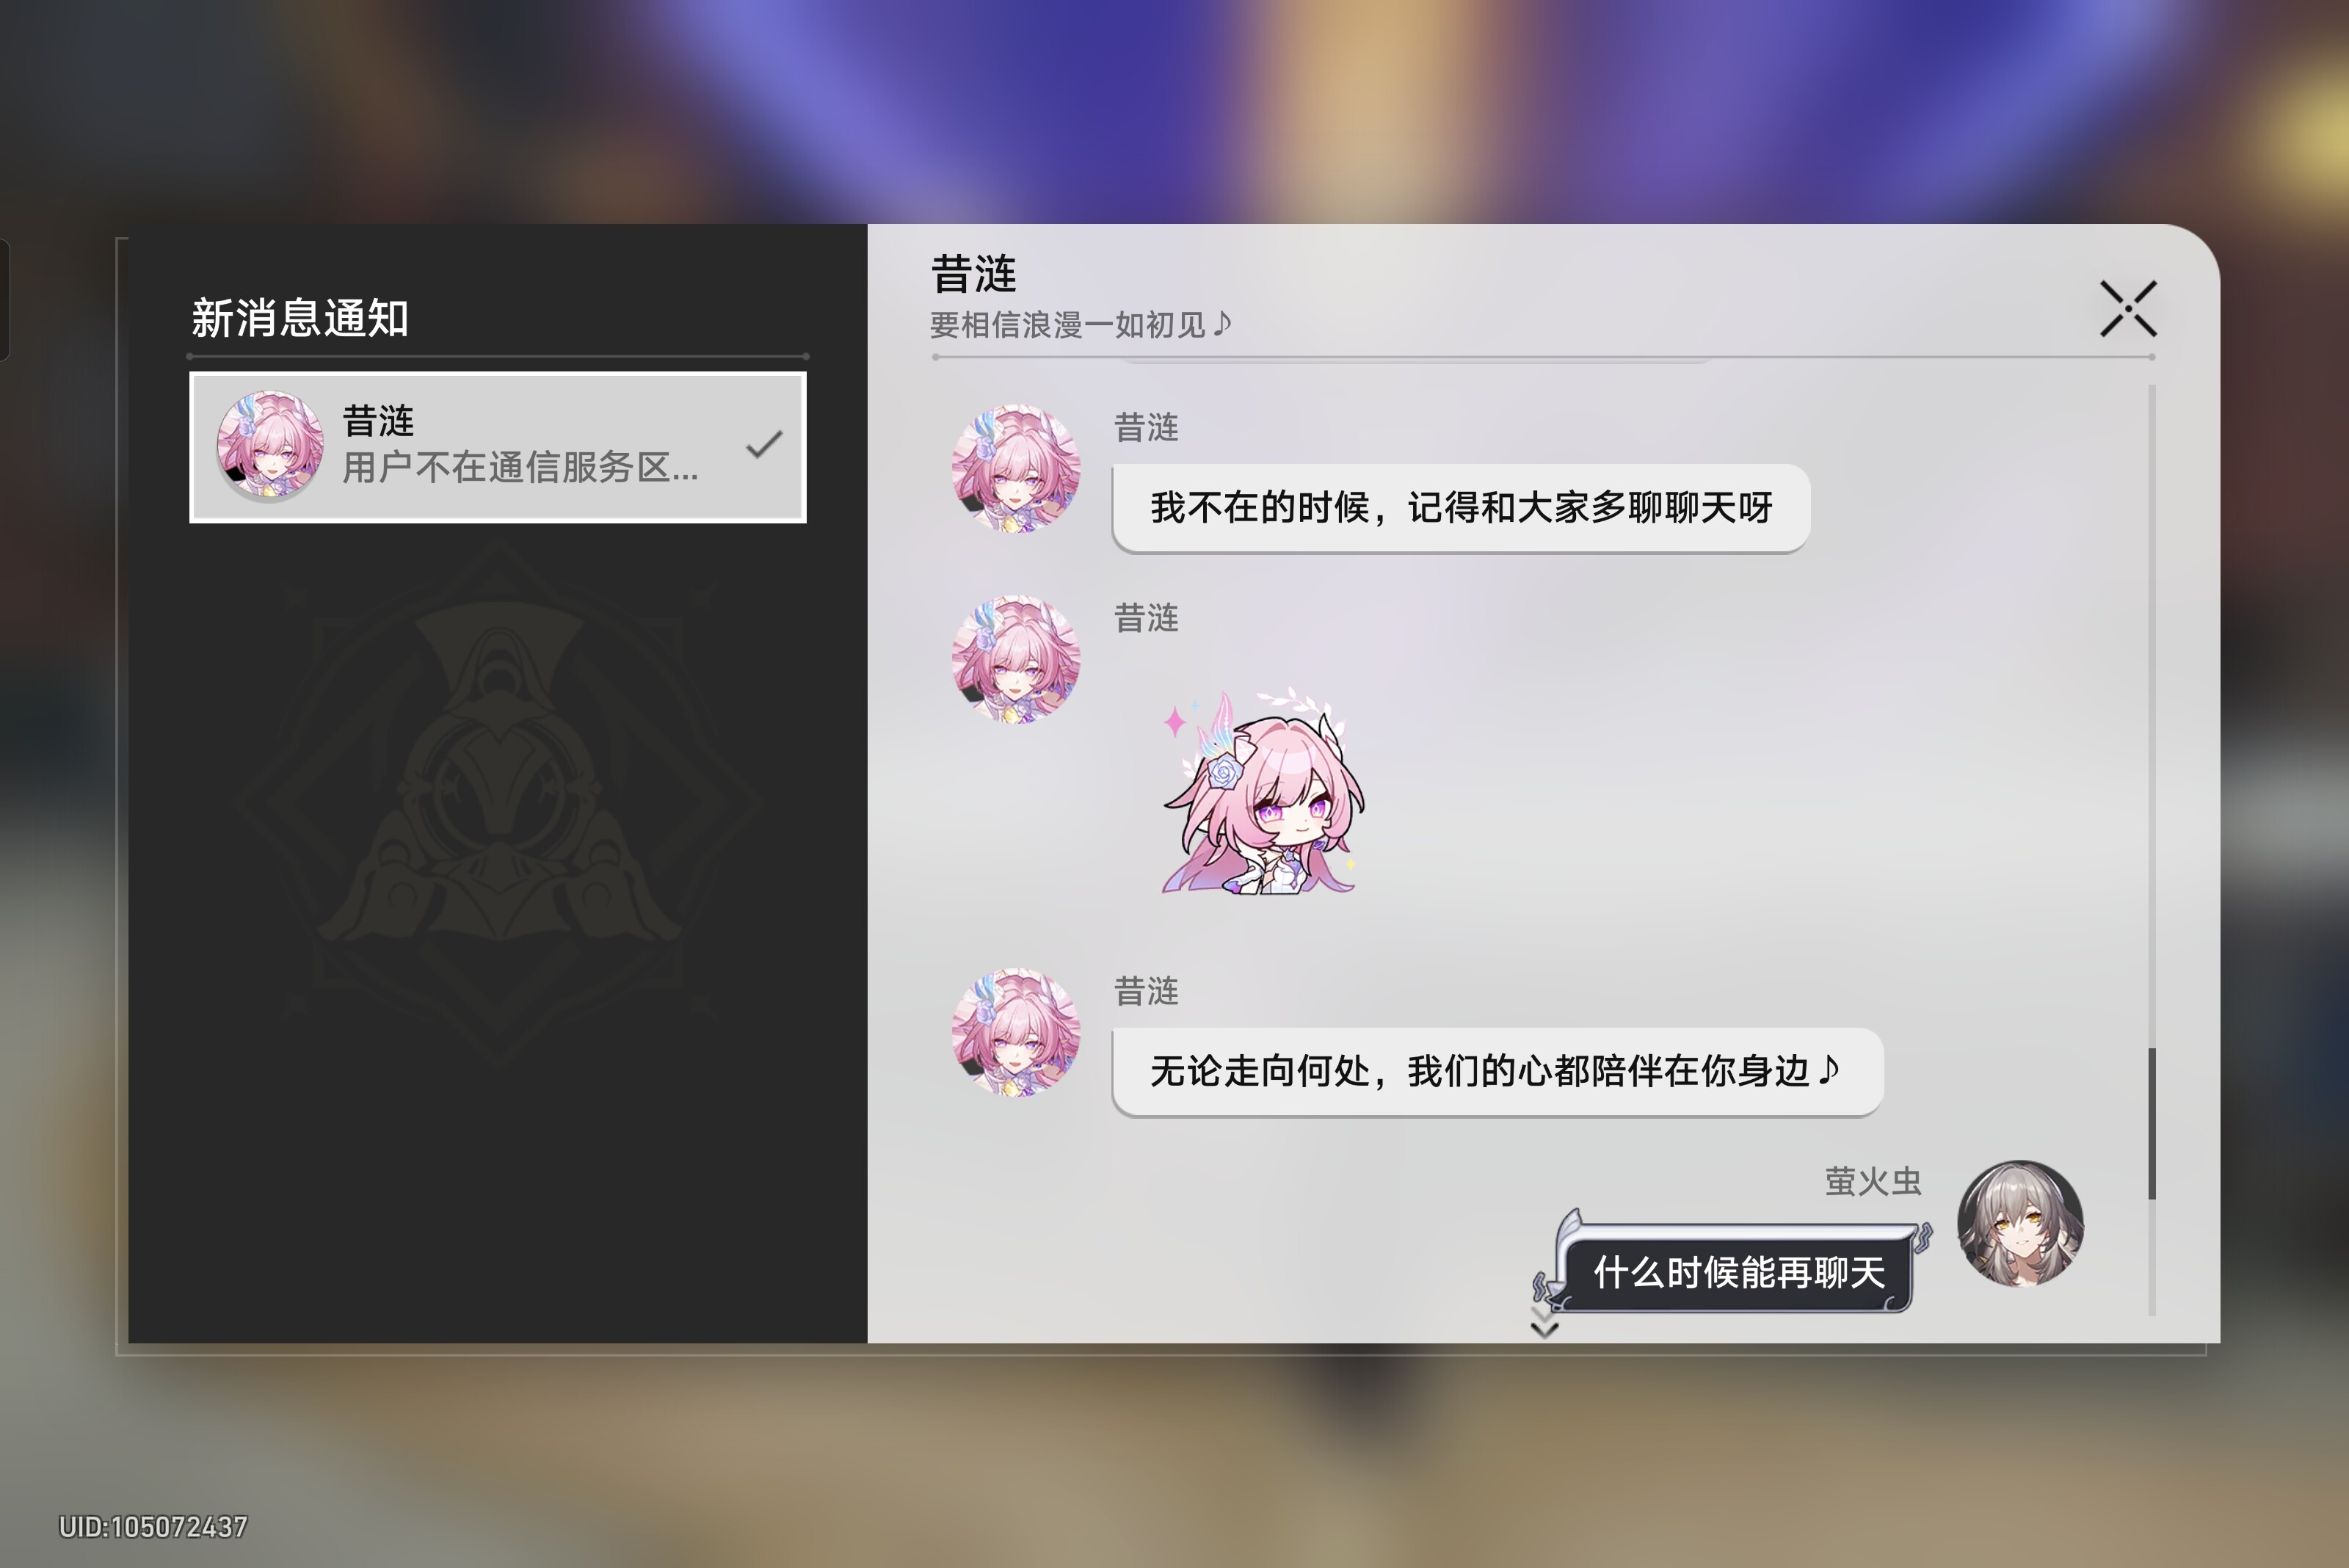The height and width of the screenshot is (1568, 2349).
Task: Click the 昔涟 name in chat header
Action: coord(973,274)
